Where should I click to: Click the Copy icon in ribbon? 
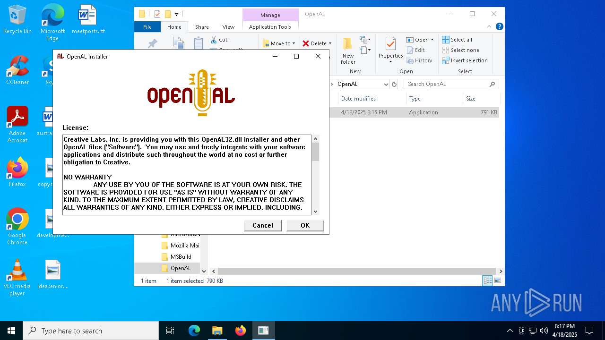click(x=178, y=43)
